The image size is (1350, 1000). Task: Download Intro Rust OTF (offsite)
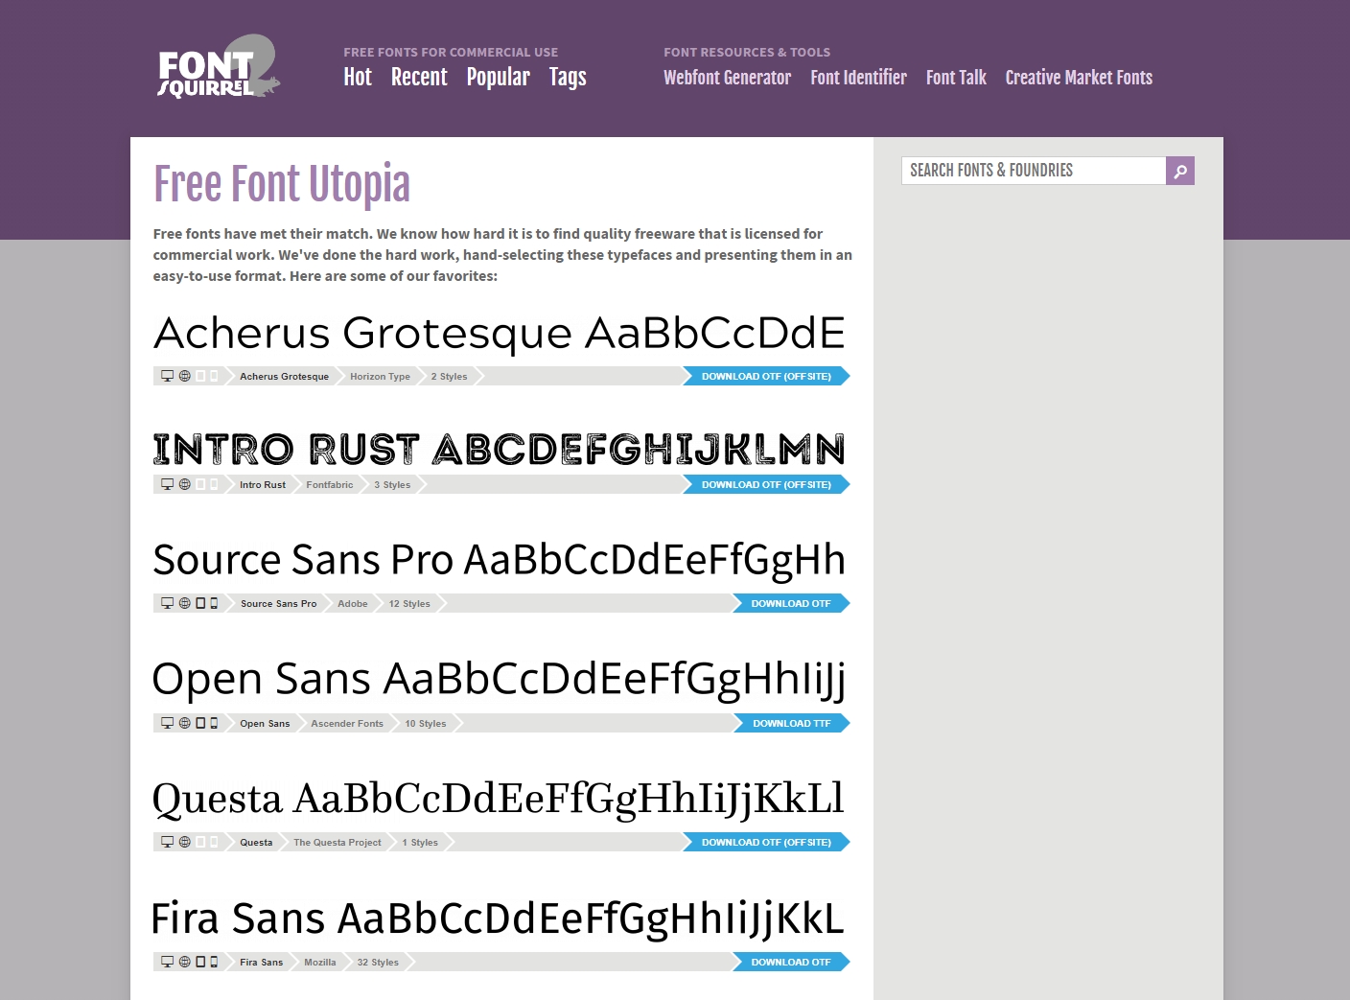point(766,484)
